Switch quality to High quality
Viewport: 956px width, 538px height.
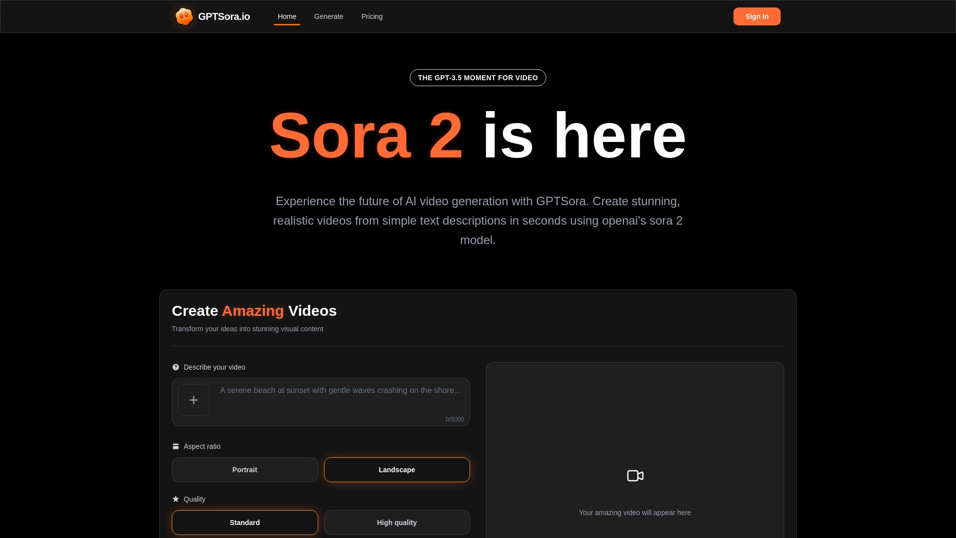click(x=397, y=522)
